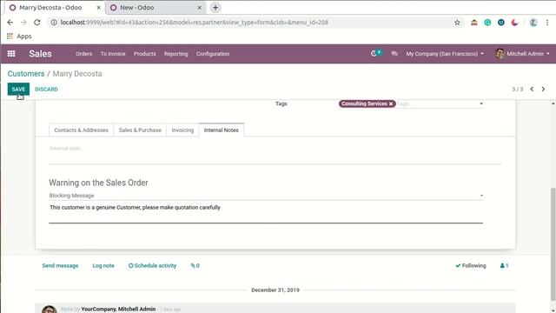Click Send message in chatter
This screenshot has width=556, height=313.
click(60, 265)
